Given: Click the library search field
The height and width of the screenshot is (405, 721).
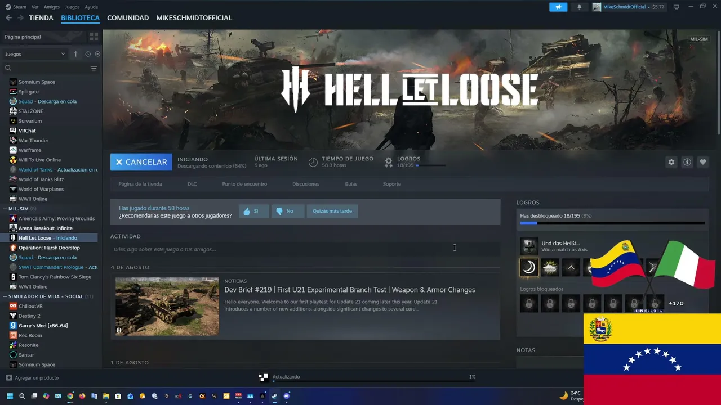Looking at the screenshot, I should [x=45, y=68].
